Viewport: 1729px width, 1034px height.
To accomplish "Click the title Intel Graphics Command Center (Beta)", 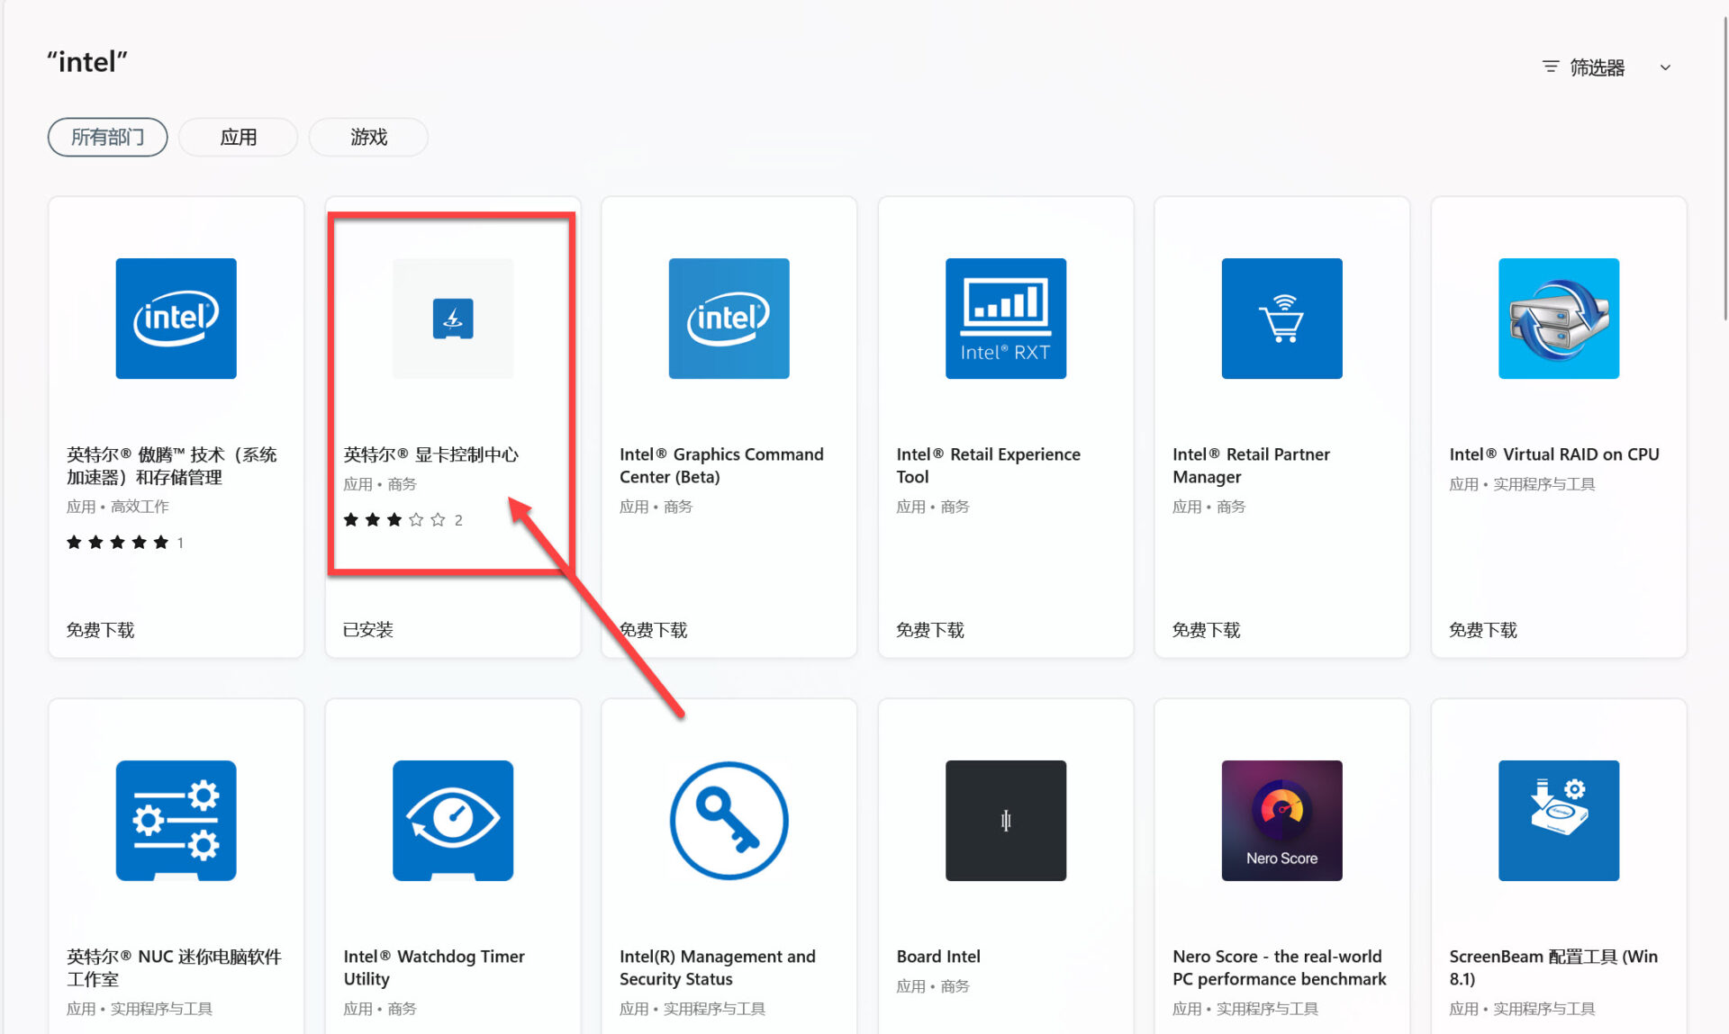I will pos(721,465).
